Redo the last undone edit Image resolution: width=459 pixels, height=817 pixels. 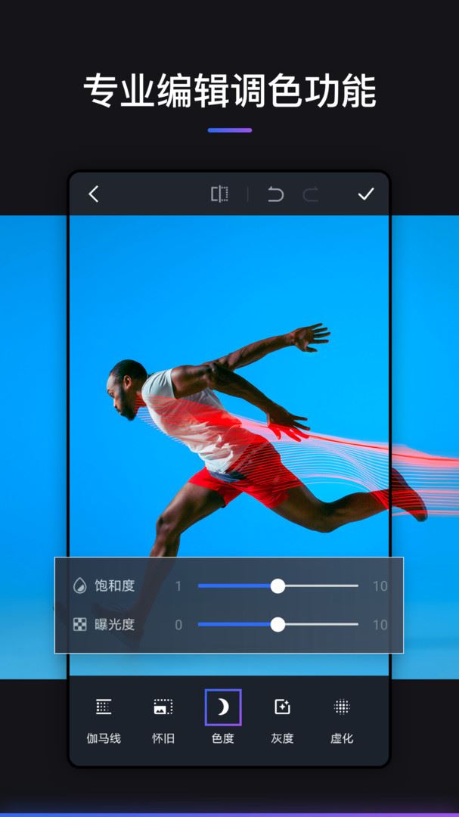(311, 194)
